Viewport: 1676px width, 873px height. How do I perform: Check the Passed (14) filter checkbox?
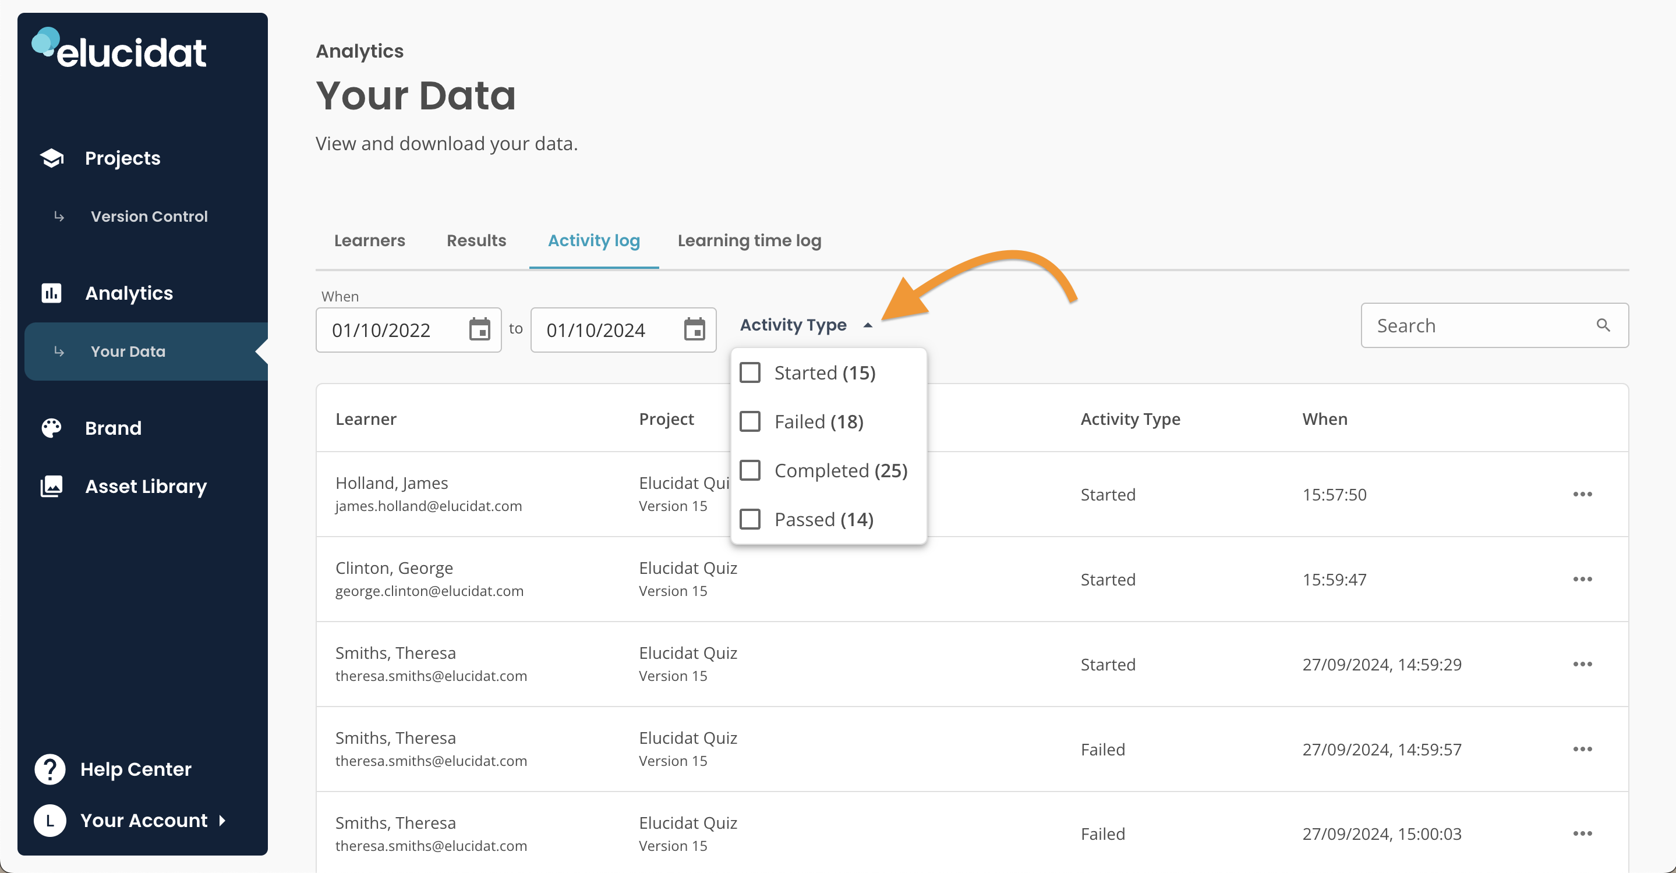750,519
